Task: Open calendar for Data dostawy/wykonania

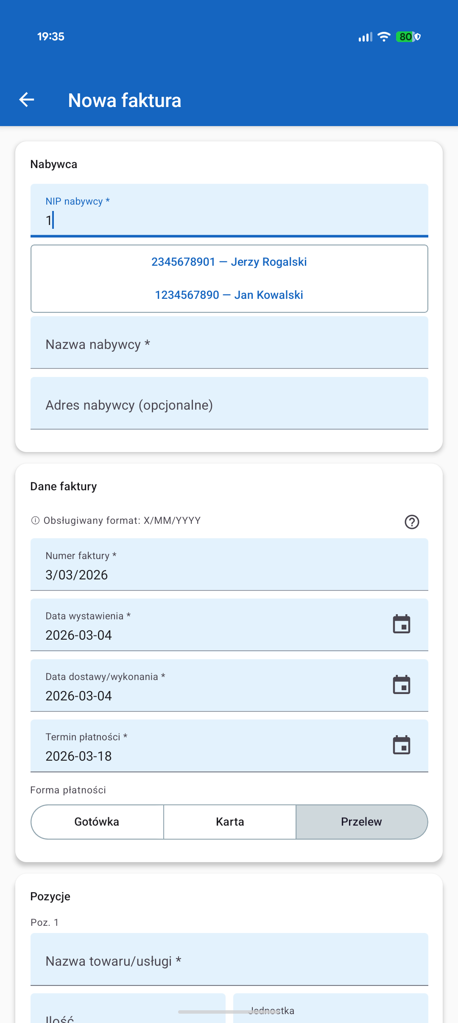Action: [402, 685]
